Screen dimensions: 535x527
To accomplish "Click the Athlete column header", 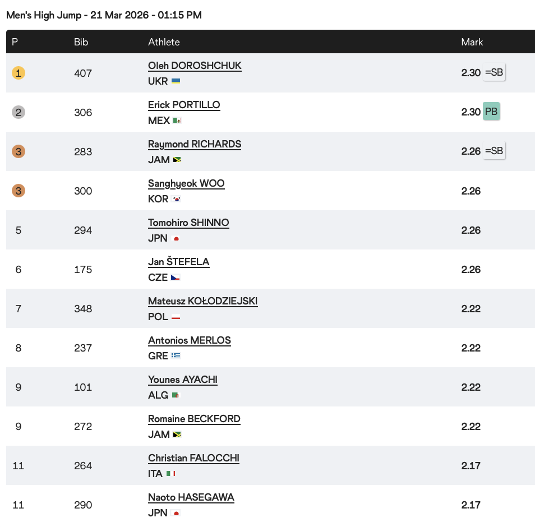I will 164,42.
